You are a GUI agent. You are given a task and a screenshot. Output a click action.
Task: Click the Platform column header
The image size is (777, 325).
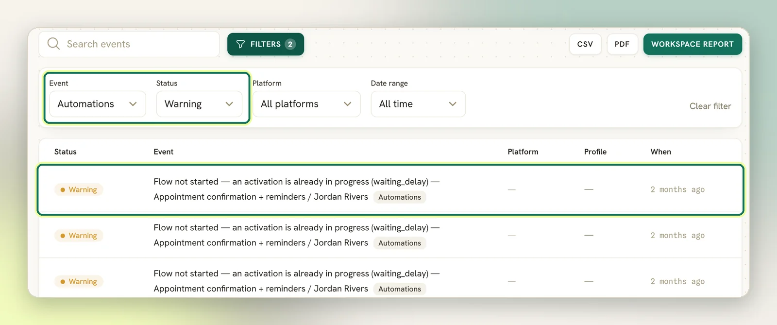pyautogui.click(x=523, y=152)
